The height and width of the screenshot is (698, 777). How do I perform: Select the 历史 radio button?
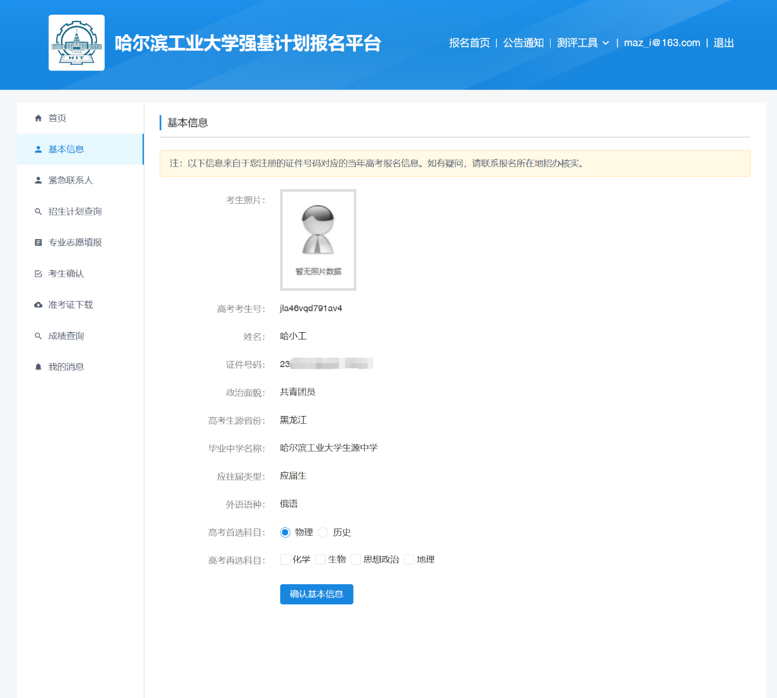click(323, 532)
